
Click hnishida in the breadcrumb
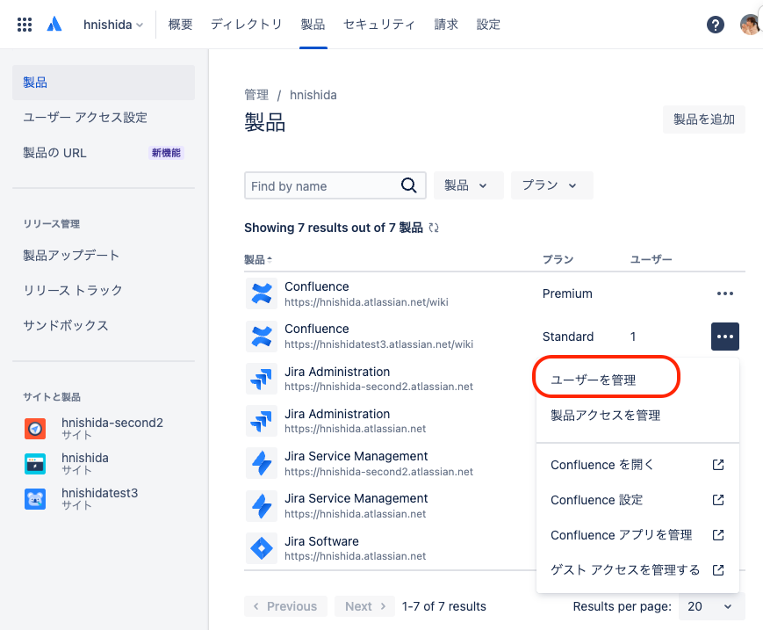[313, 94]
